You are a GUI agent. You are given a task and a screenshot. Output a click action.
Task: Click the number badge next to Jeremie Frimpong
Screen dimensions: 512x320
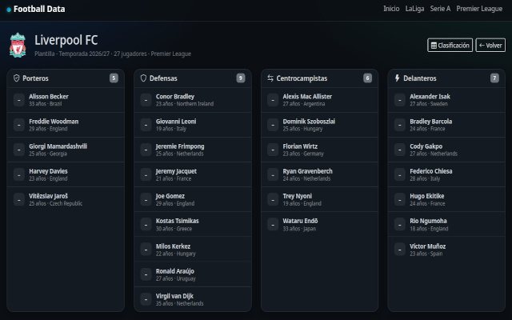(146, 150)
